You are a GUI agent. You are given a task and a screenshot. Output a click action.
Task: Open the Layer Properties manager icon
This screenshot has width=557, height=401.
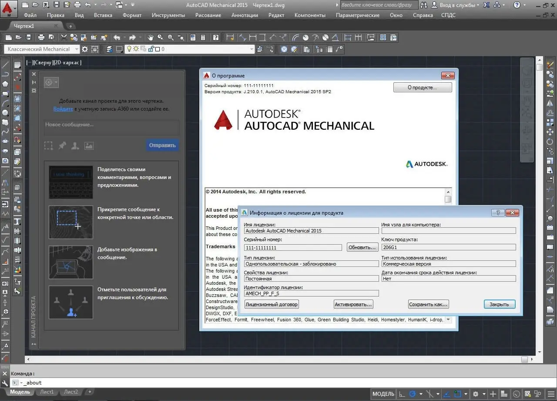coord(110,49)
